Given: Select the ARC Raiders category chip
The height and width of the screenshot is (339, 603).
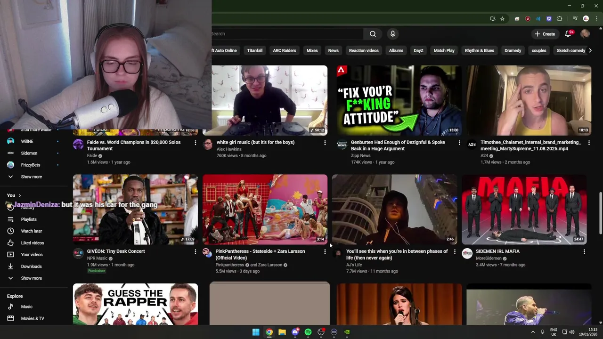Looking at the screenshot, I should click(285, 50).
